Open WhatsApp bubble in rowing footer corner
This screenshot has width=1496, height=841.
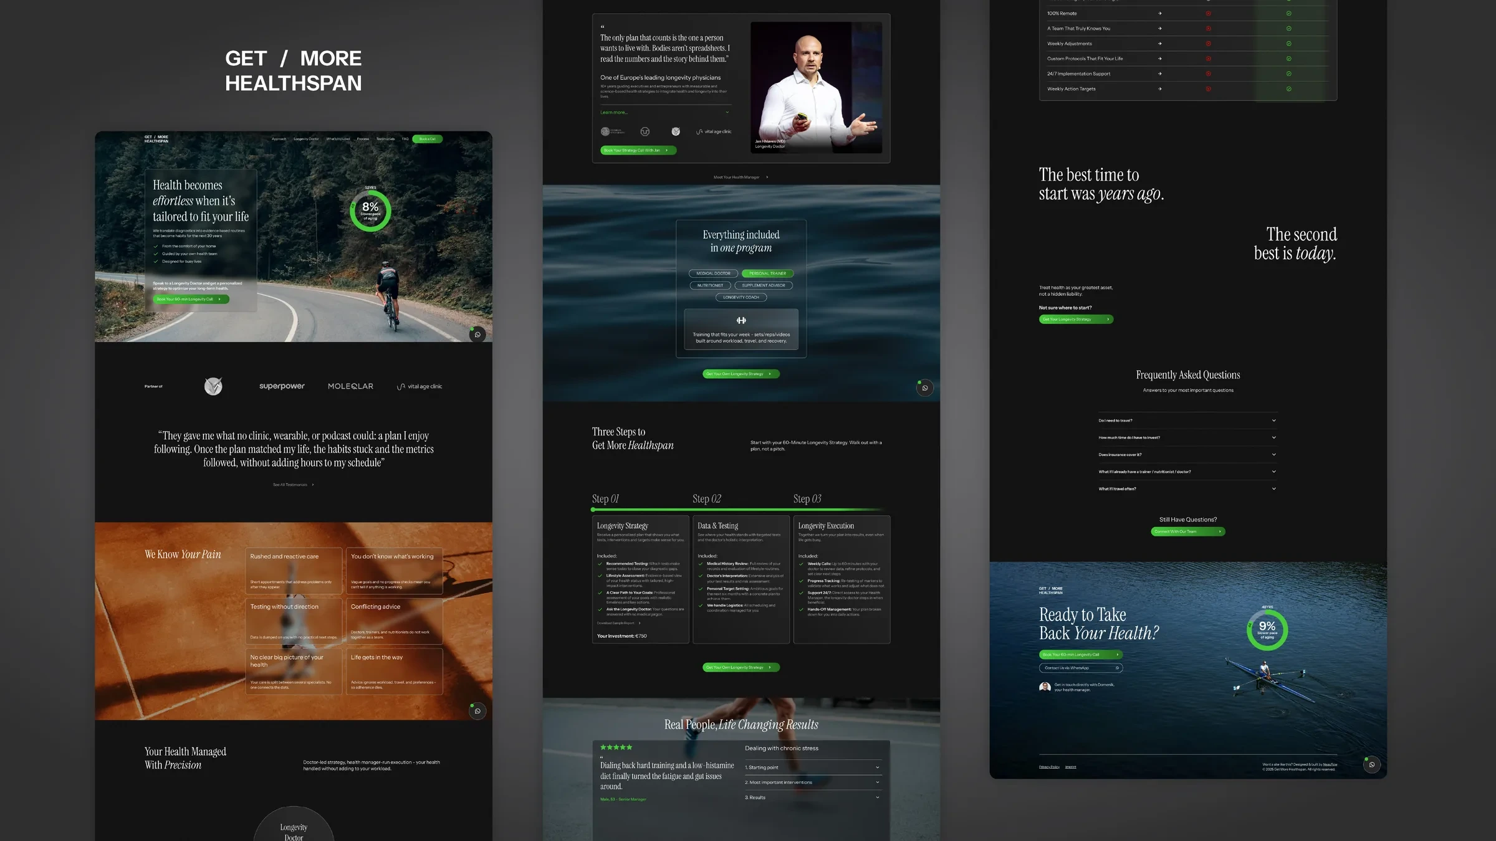coord(1372,764)
